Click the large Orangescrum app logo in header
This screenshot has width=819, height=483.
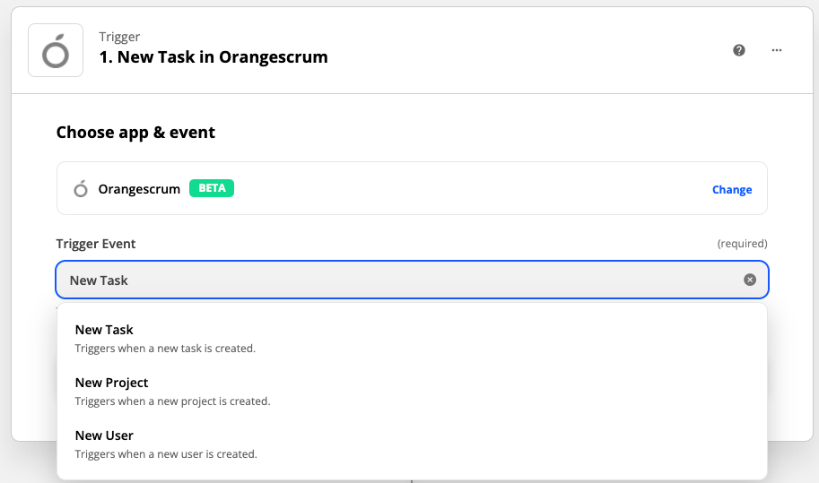tap(56, 50)
